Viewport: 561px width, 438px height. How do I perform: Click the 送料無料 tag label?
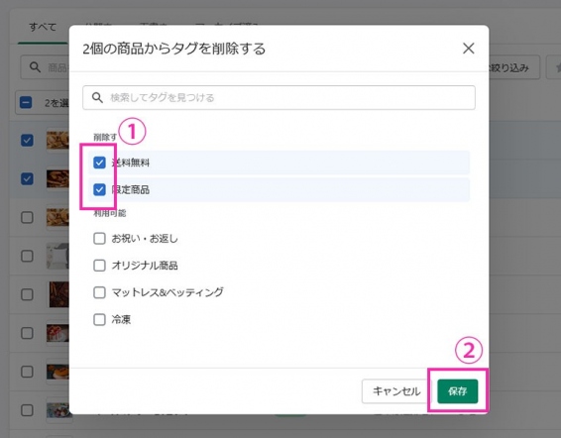131,163
